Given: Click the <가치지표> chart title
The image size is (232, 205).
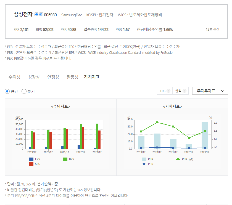Looking at the screenshot, I should click(172, 107).
